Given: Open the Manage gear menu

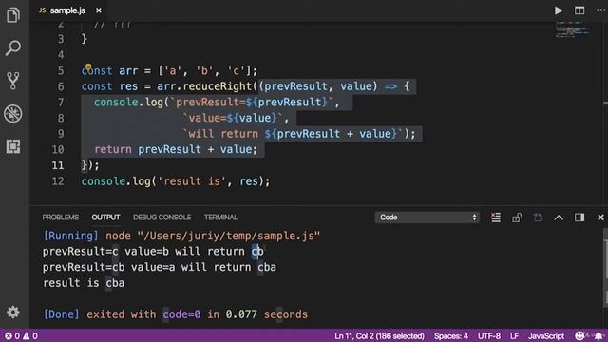Looking at the screenshot, I should (13, 313).
